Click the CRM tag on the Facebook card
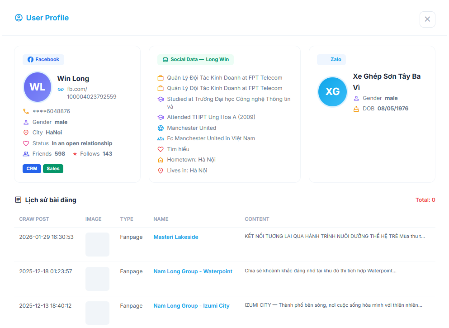The width and height of the screenshot is (449, 328). (32, 168)
